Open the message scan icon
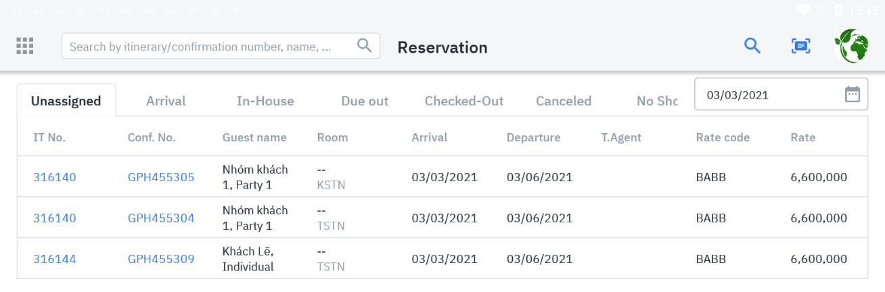Screen dimensions: 885x292 [801, 46]
